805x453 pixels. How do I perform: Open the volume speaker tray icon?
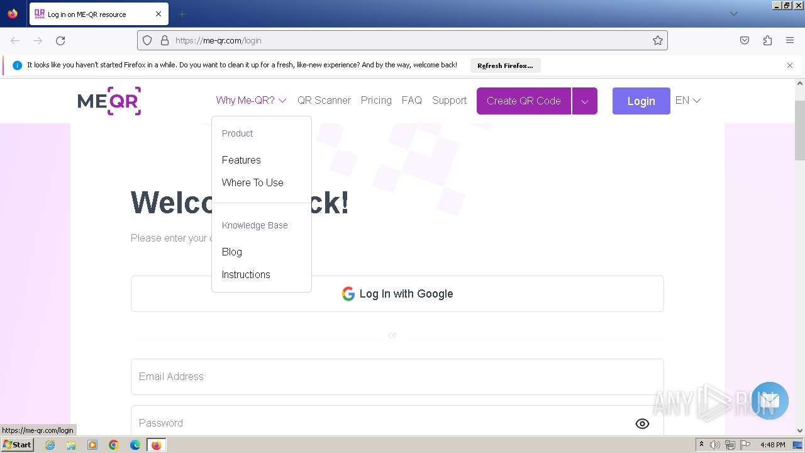point(715,445)
